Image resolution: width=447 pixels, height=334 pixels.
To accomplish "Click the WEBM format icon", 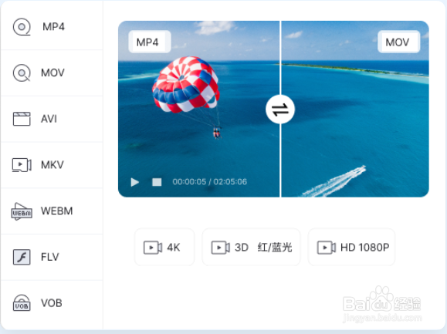I will point(22,211).
